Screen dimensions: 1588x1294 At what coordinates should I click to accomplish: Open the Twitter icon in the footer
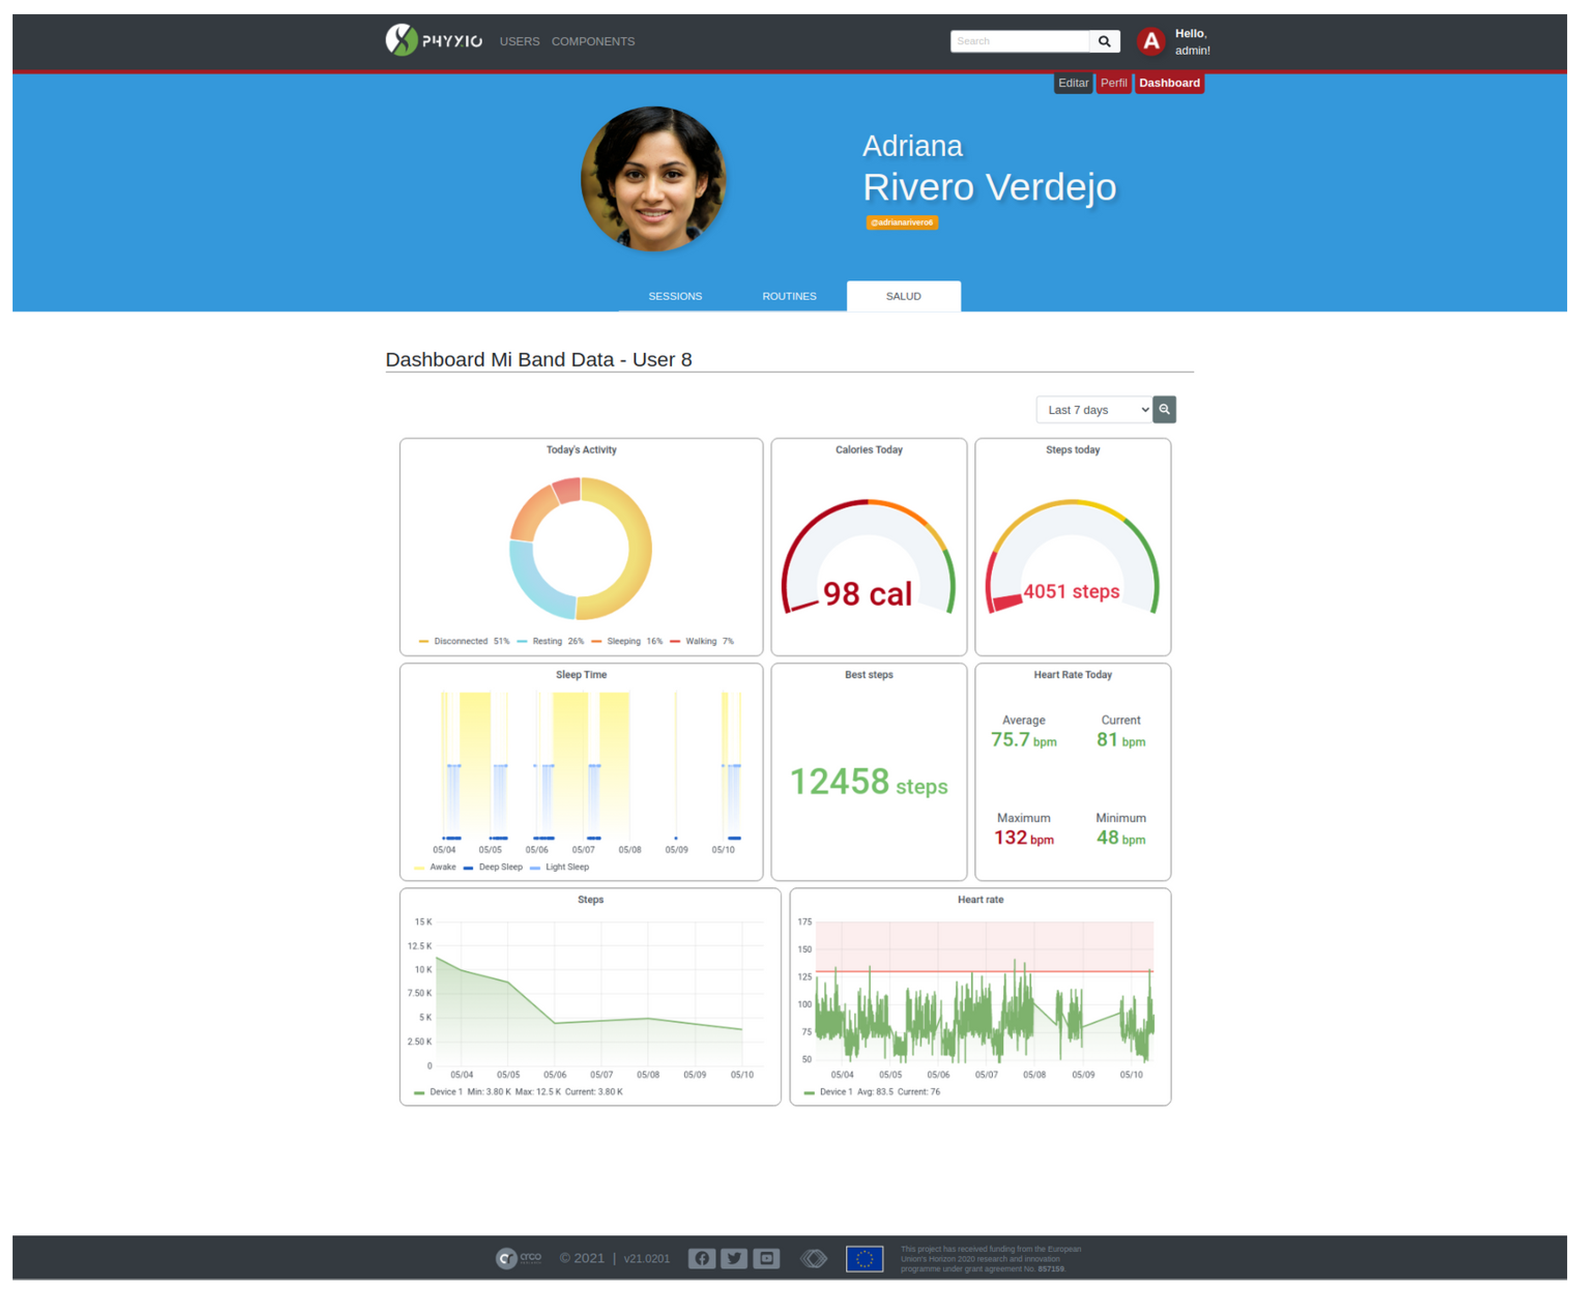[x=734, y=1258]
